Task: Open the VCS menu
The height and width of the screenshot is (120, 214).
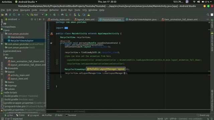Action: click(x=84, y=10)
